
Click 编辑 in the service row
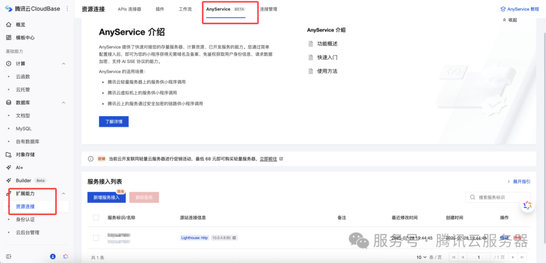tap(504, 238)
